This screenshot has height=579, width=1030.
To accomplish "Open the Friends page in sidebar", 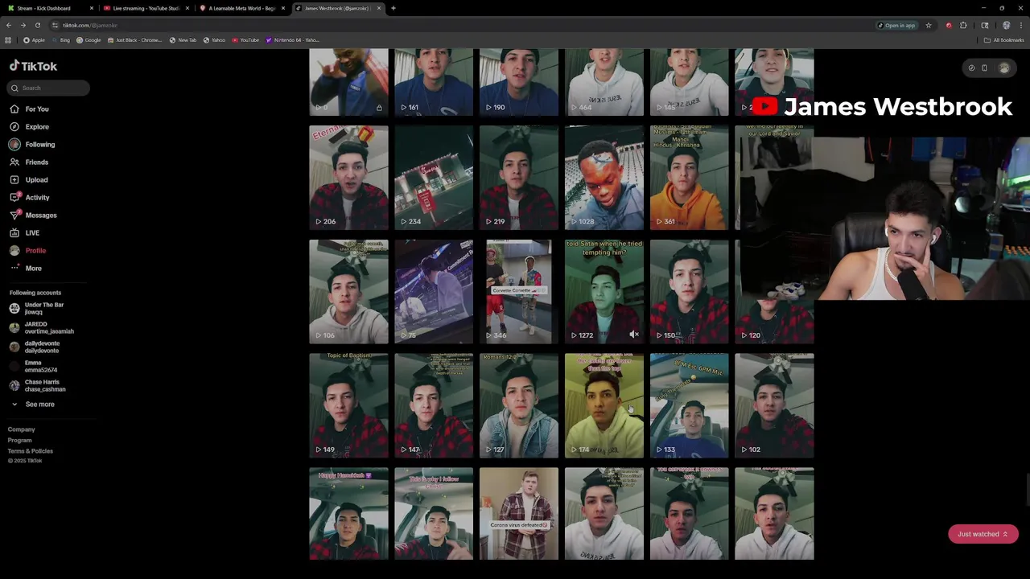I will (29, 162).
